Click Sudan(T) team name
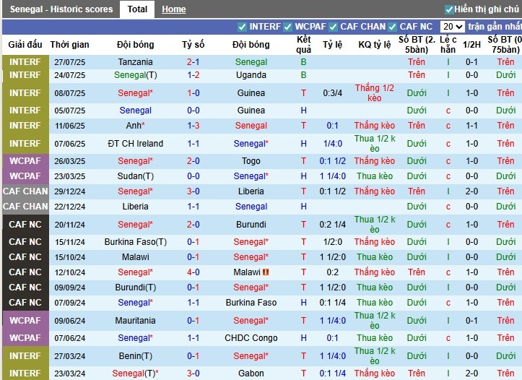This screenshot has height=380, width=522. point(136,176)
